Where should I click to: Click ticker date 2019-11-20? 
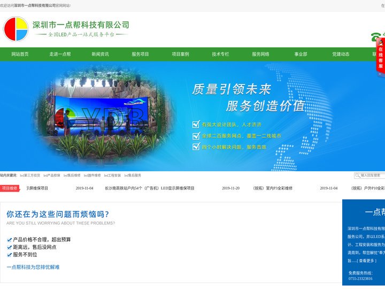click(x=230, y=188)
